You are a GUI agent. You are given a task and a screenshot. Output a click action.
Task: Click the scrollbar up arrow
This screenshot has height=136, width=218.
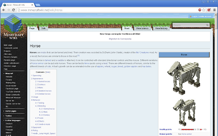click(x=216, y=14)
